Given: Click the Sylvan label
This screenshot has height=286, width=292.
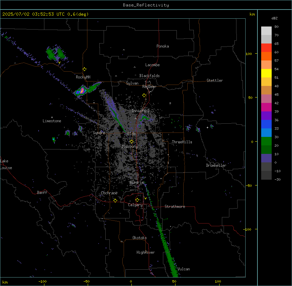Looking at the screenshot, I should (132, 83).
